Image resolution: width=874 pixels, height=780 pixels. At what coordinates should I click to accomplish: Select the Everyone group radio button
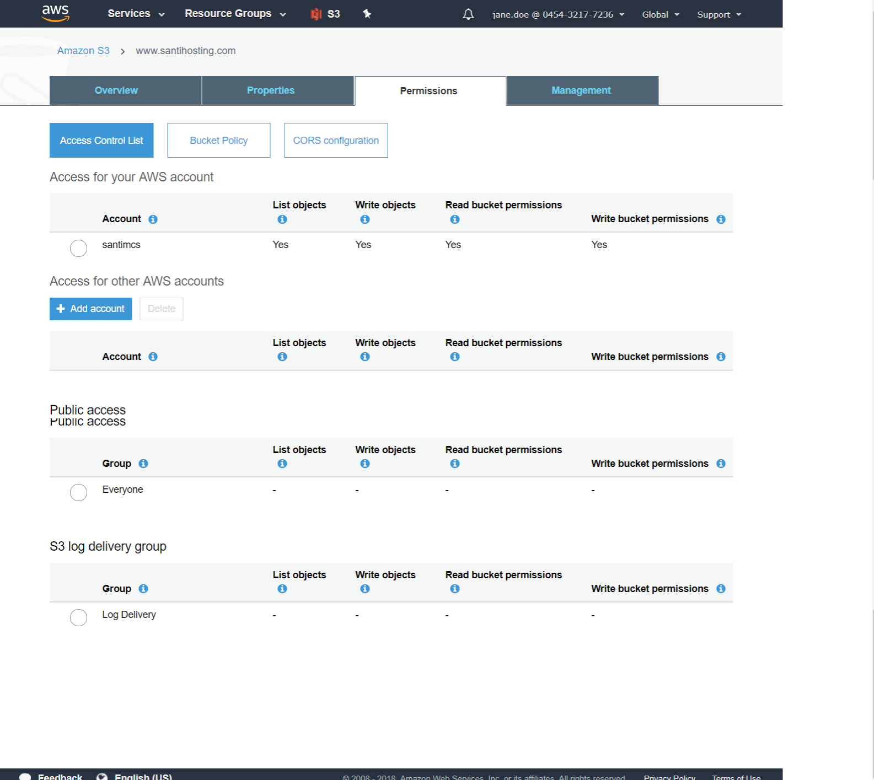78,492
